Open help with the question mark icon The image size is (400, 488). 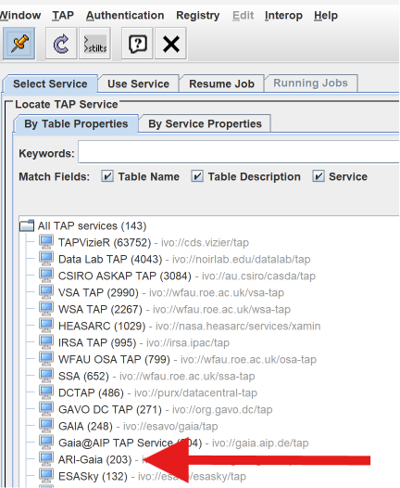pos(137,44)
